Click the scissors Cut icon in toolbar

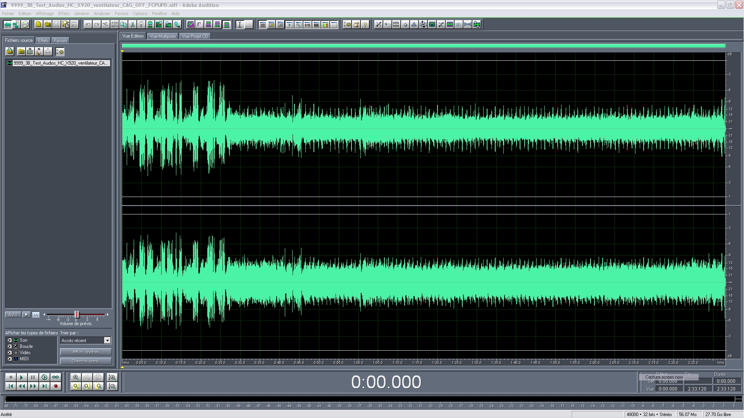pyautogui.click(x=133, y=24)
